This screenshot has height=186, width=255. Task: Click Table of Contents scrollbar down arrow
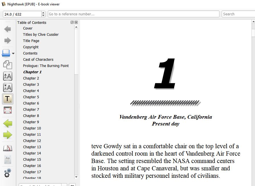pos(76,177)
